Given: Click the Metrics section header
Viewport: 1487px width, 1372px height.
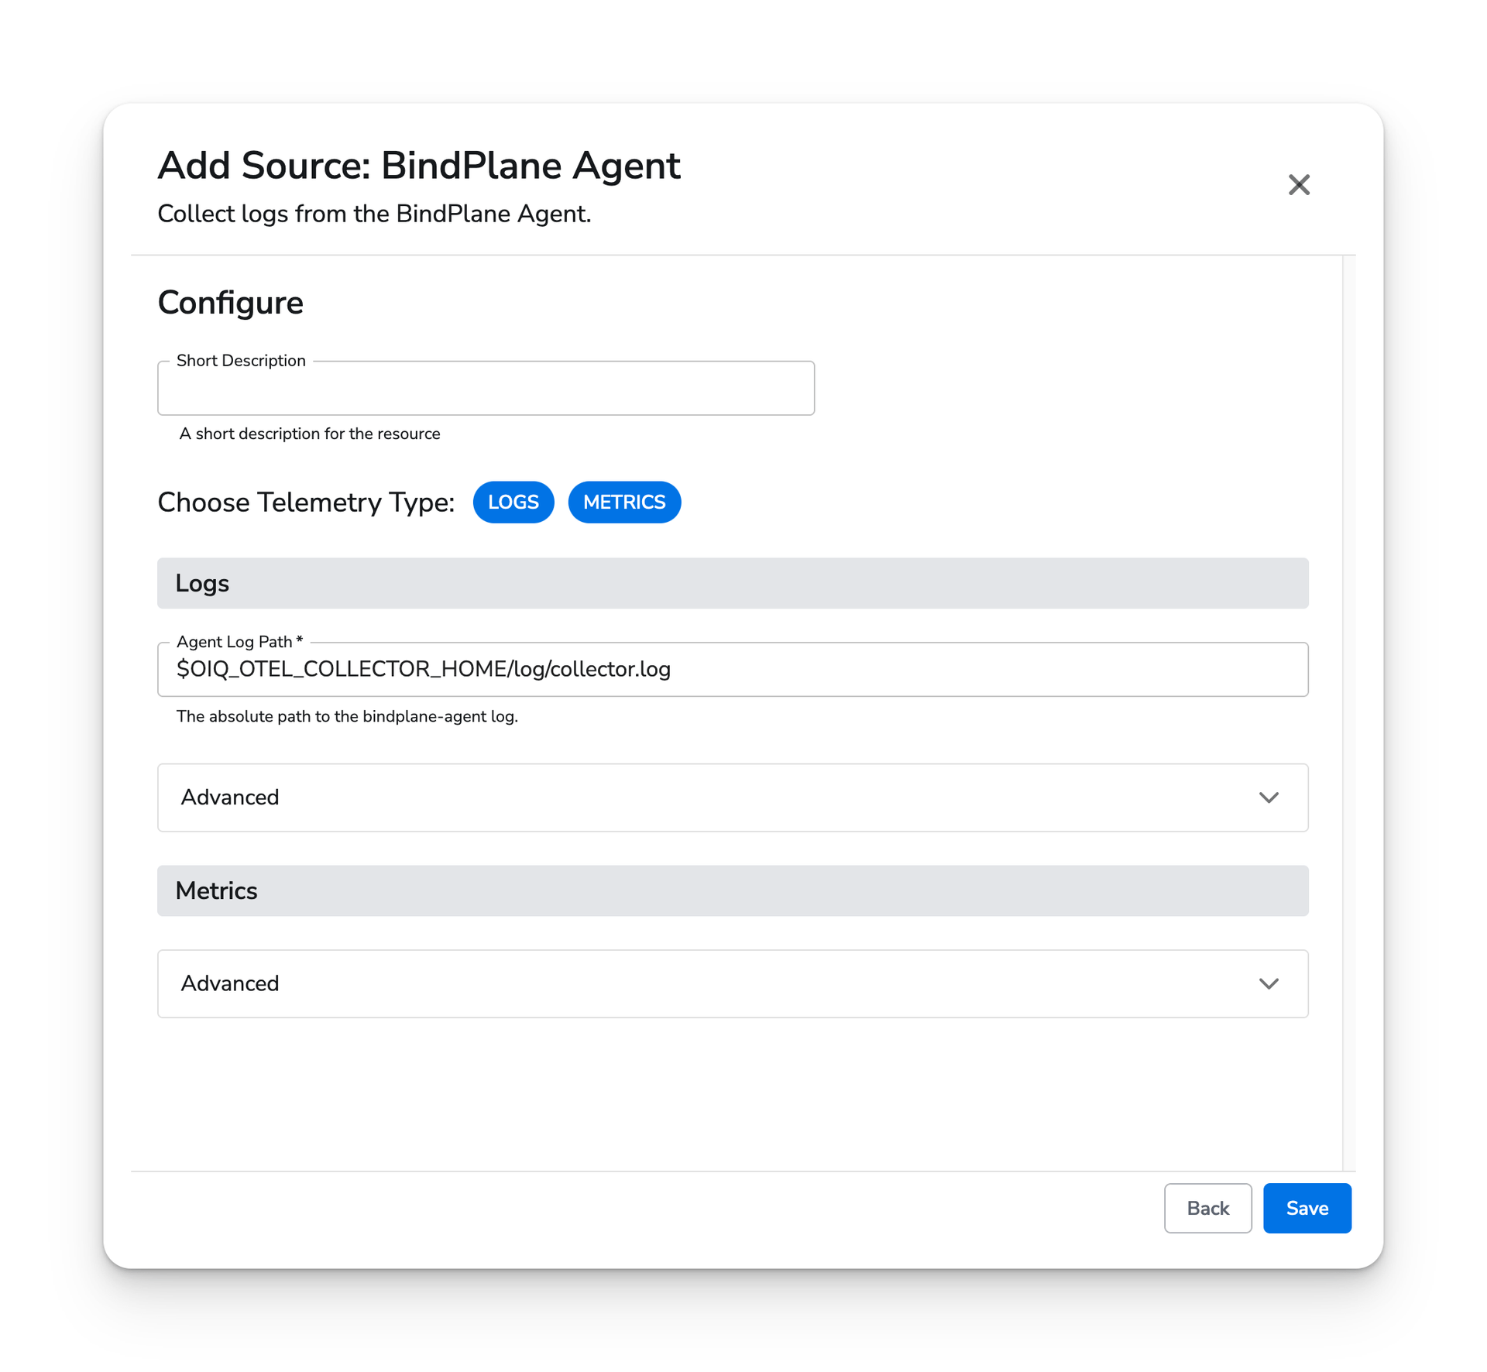Looking at the screenshot, I should point(733,890).
